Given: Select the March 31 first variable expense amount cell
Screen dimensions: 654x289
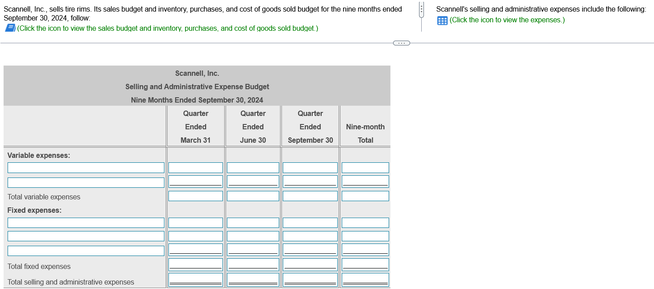Looking at the screenshot, I should pyautogui.click(x=195, y=167).
